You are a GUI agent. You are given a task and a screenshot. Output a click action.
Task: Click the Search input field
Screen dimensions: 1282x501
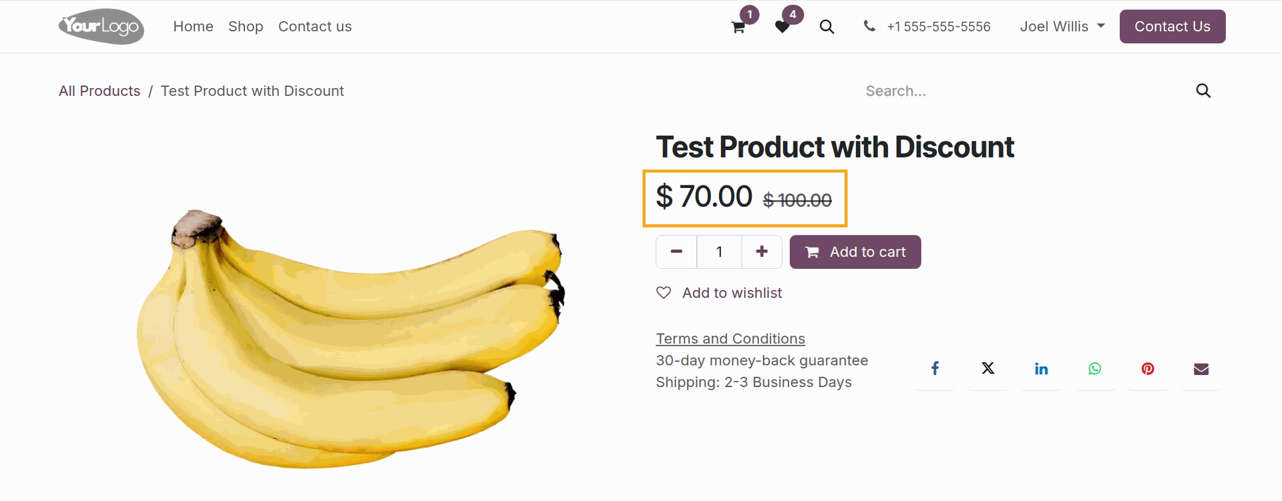[x=968, y=91]
